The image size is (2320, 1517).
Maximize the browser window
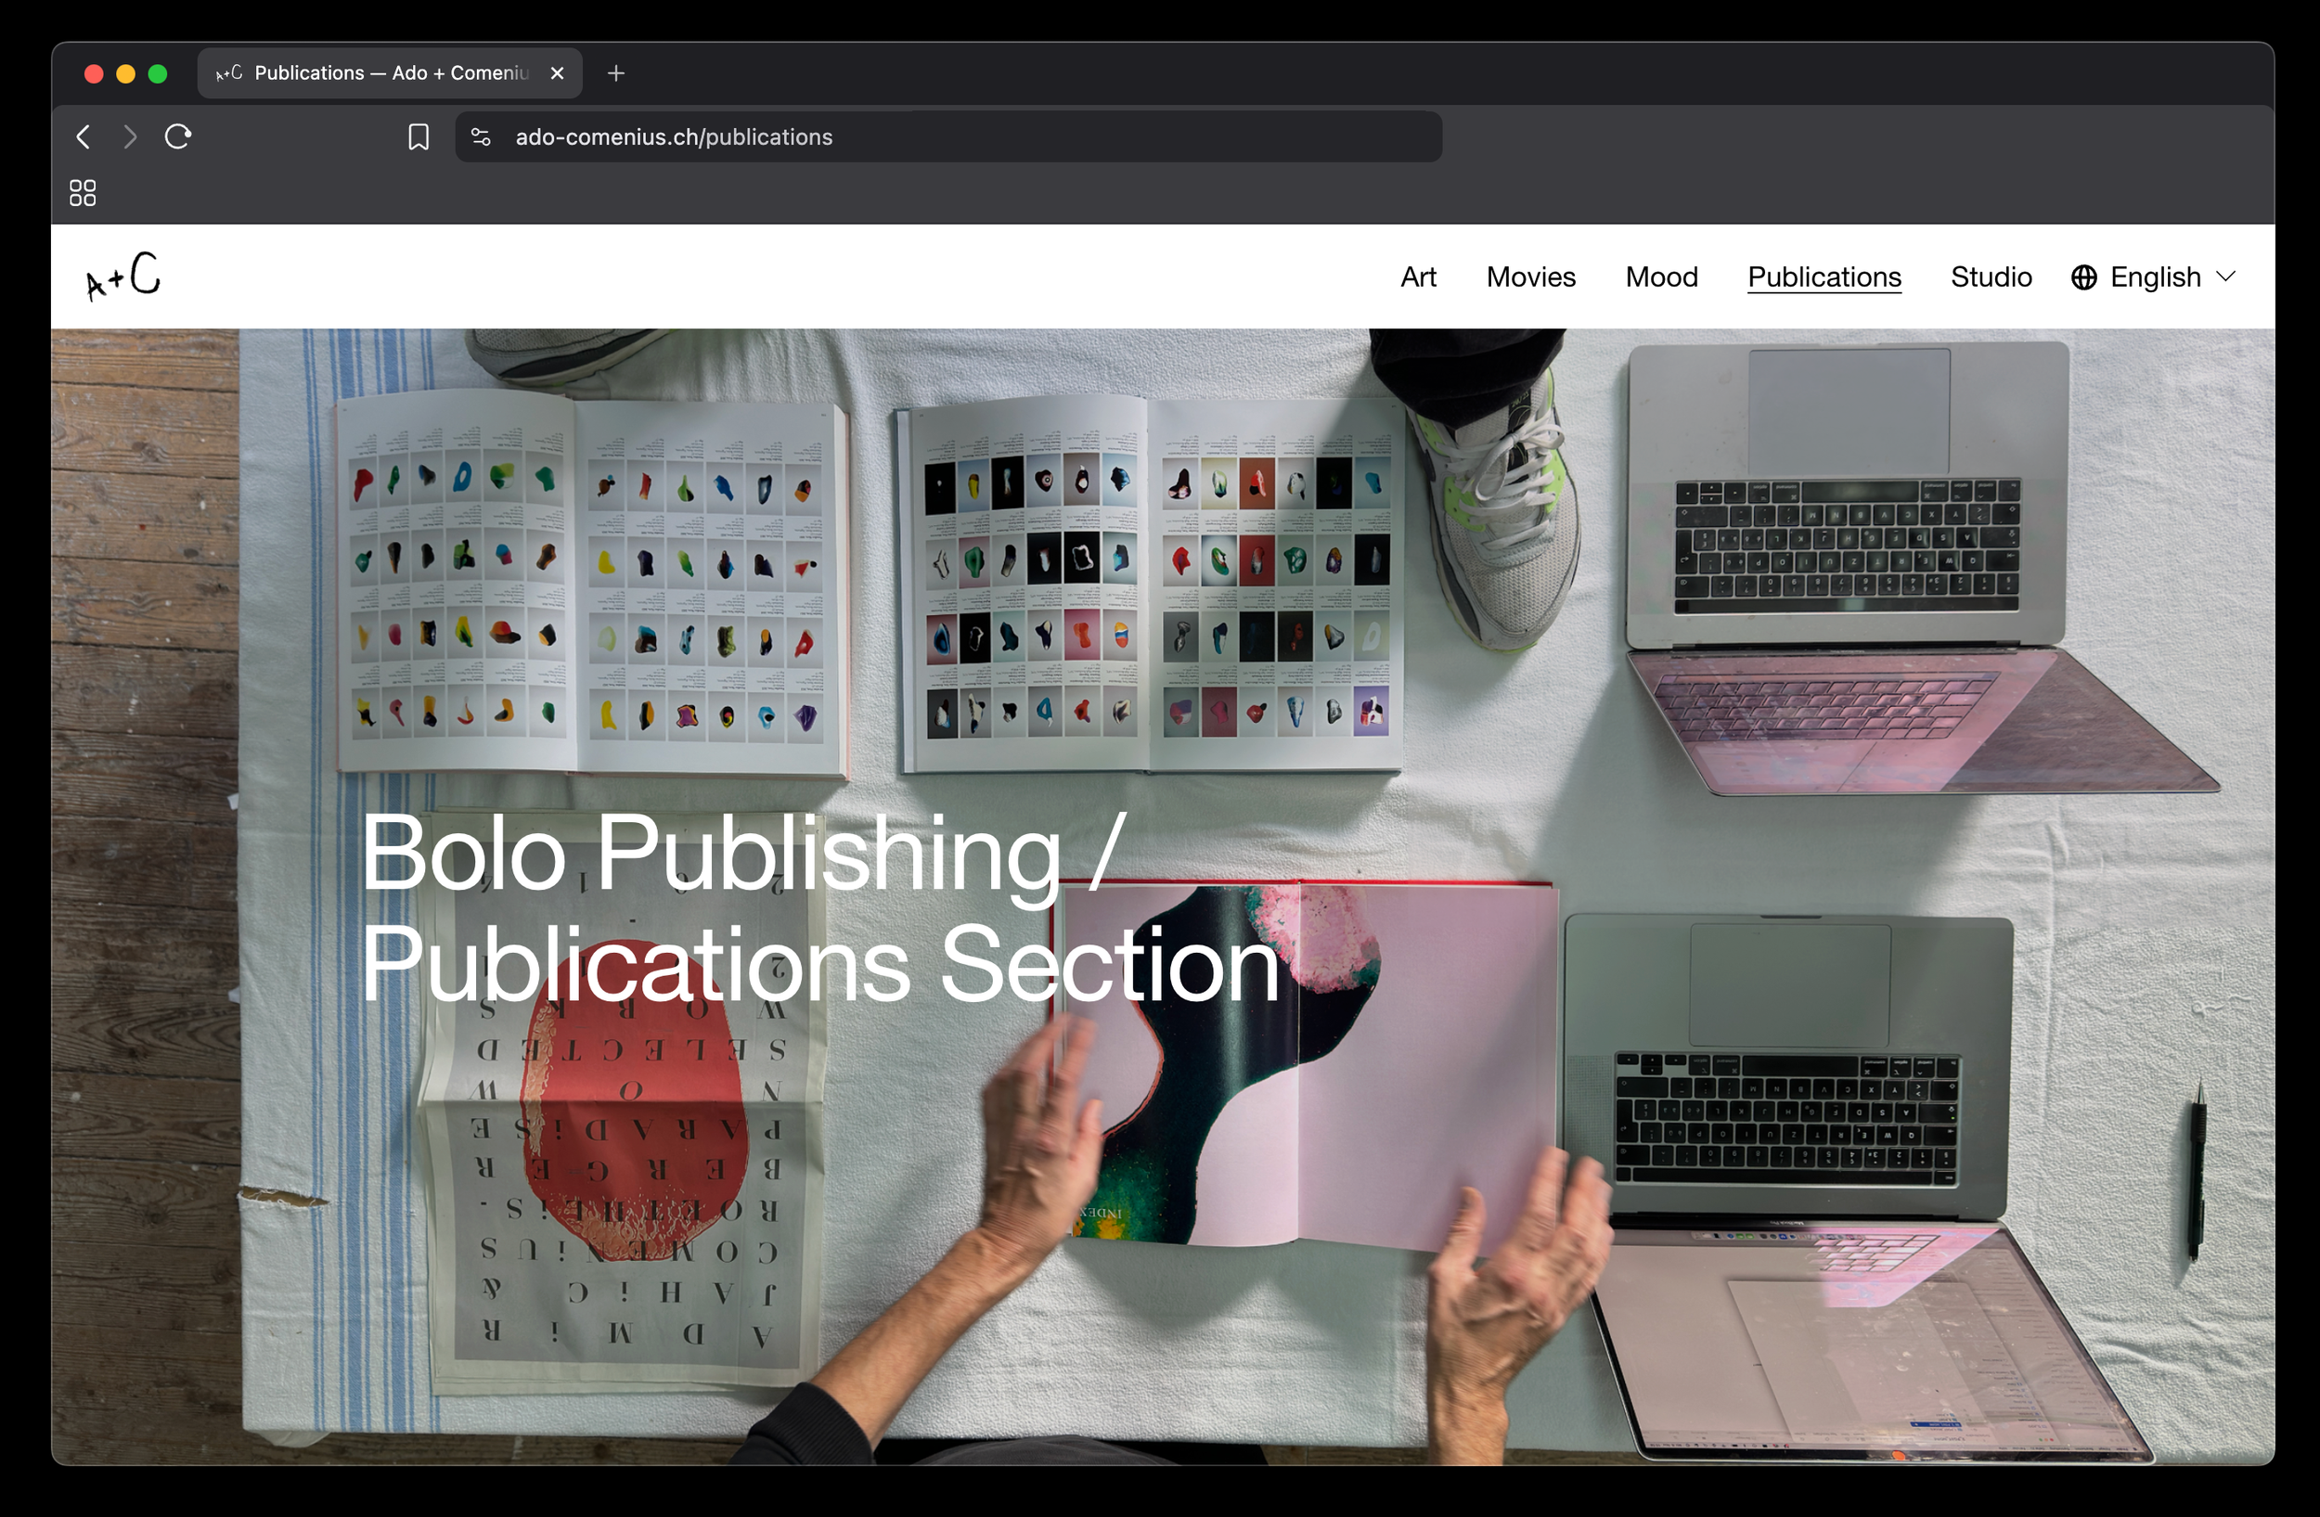pyautogui.click(x=158, y=73)
